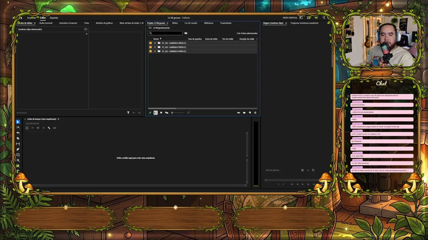Image resolution: width=428 pixels, height=240 pixels.
Task: Open the Texto panel tab
Action: click(87, 23)
